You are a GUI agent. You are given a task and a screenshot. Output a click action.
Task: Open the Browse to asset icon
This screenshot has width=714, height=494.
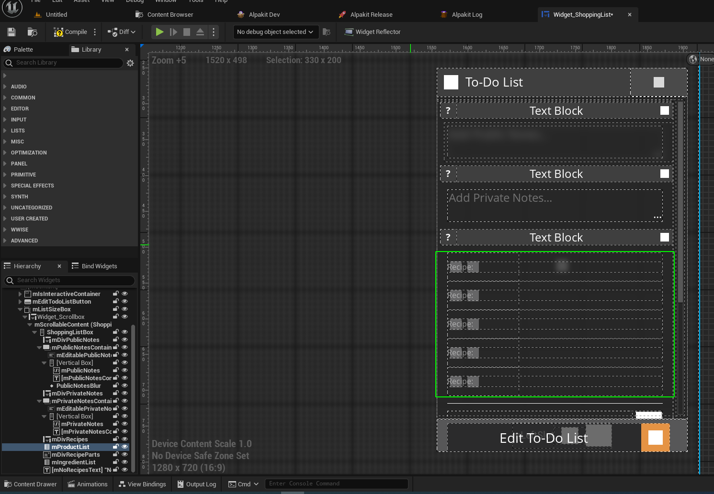tap(33, 32)
